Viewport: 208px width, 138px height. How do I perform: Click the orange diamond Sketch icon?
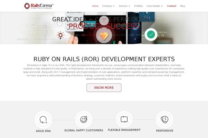click(104, 36)
